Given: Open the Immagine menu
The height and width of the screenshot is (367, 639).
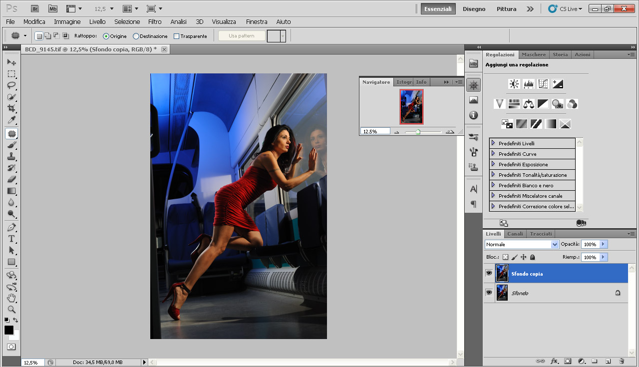Looking at the screenshot, I should [67, 22].
